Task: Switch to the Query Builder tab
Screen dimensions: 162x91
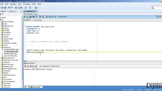Action: (x=38, y=20)
